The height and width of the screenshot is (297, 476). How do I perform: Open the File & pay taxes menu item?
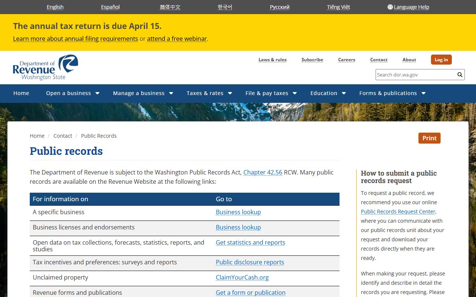point(267,93)
